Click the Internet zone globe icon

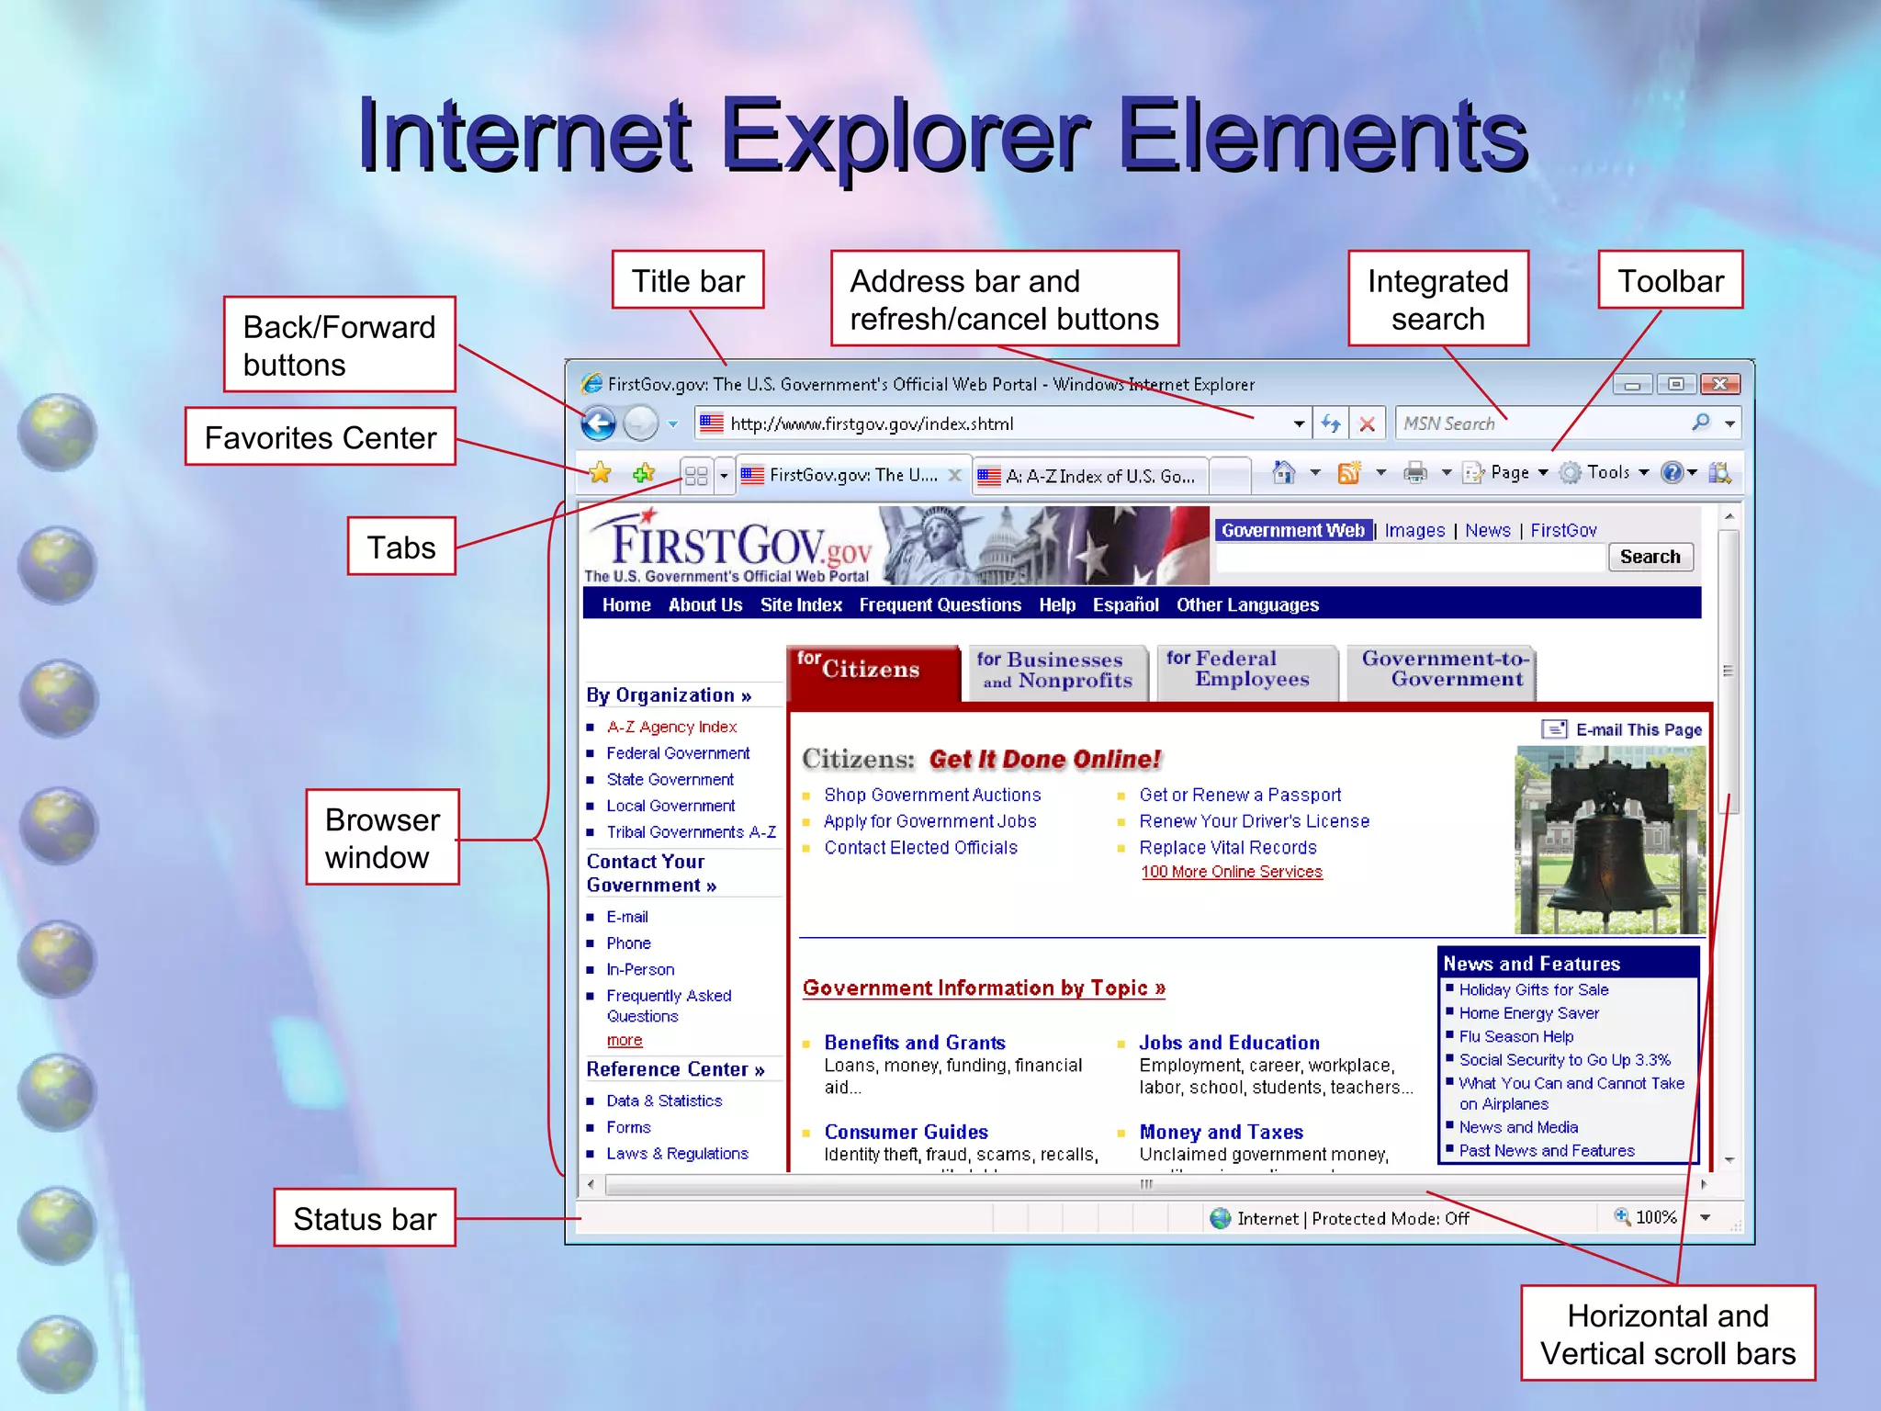(x=1221, y=1218)
